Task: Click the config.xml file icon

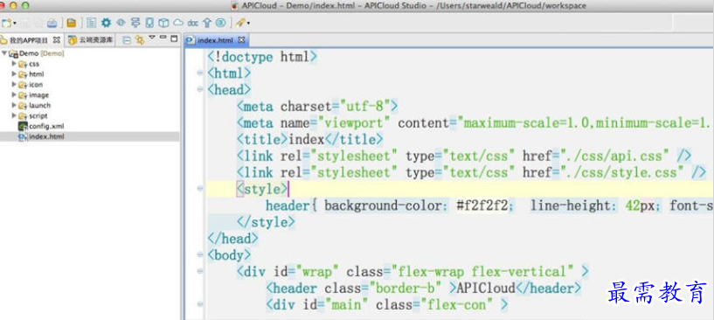Action: click(x=23, y=126)
